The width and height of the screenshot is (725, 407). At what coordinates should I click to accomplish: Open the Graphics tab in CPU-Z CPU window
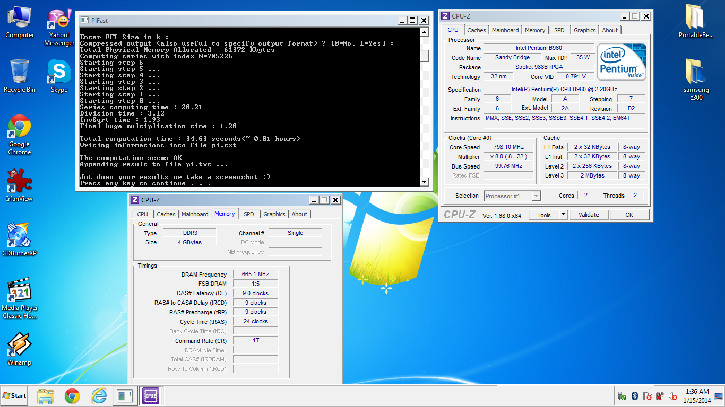tap(585, 30)
